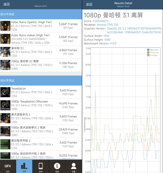Click Version: 5.0.5 text in left header
Viewport: 163px width, 173px height.
[x=41, y=6]
